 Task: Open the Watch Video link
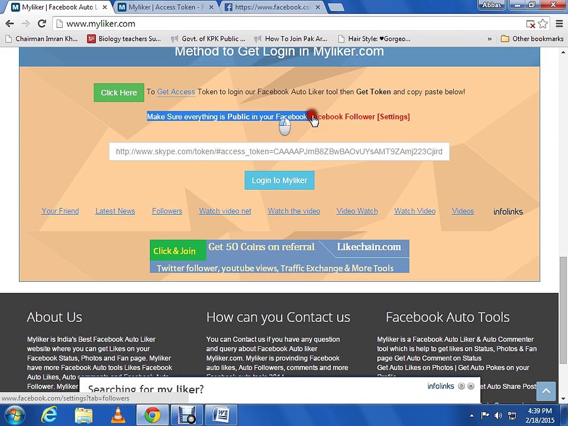(x=415, y=211)
